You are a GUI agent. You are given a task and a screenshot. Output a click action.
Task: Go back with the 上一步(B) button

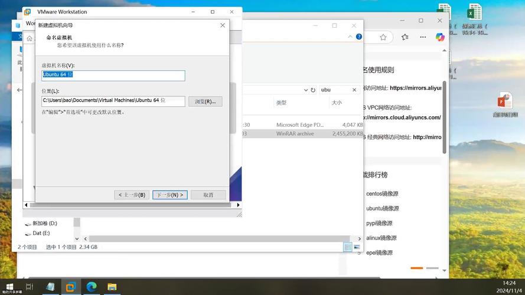[x=132, y=195]
